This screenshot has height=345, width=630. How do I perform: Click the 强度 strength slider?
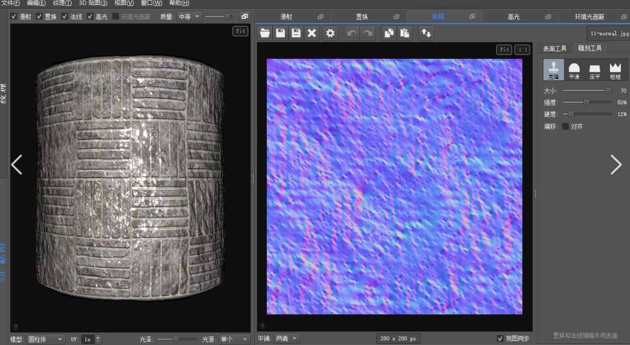(586, 102)
